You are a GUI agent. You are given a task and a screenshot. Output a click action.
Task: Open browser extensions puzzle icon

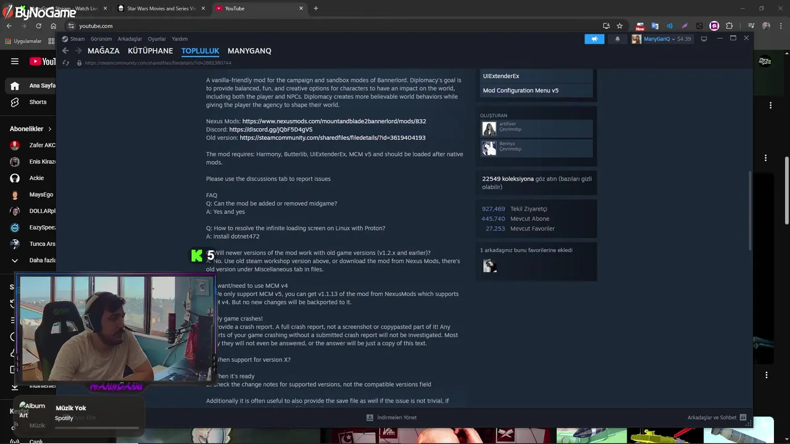point(730,26)
